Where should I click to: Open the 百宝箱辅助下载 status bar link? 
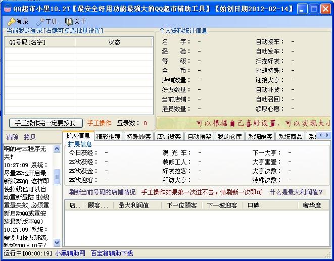tap(112, 253)
